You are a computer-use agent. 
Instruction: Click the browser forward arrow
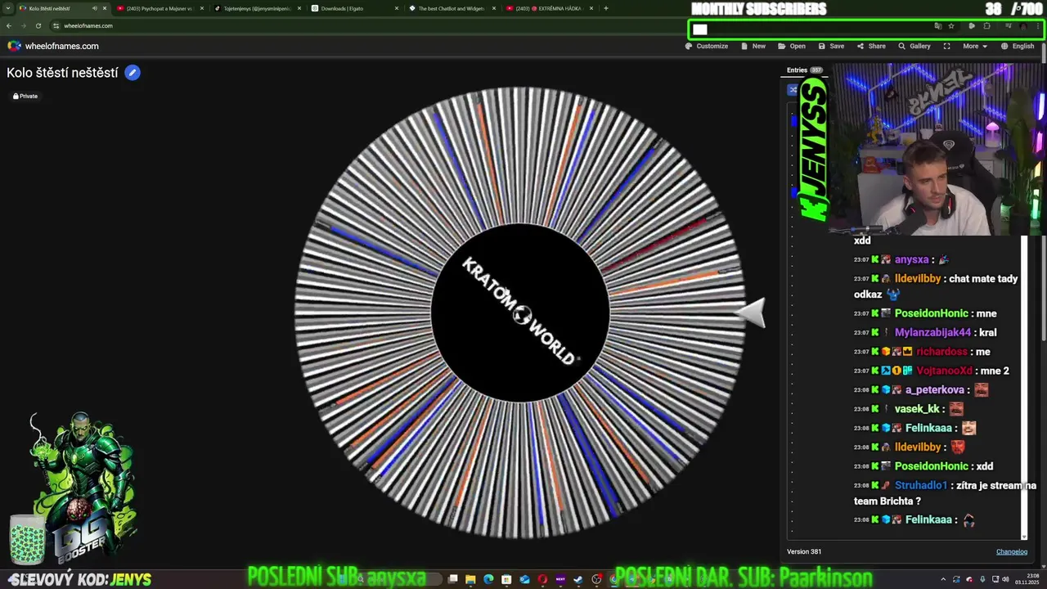coord(24,25)
